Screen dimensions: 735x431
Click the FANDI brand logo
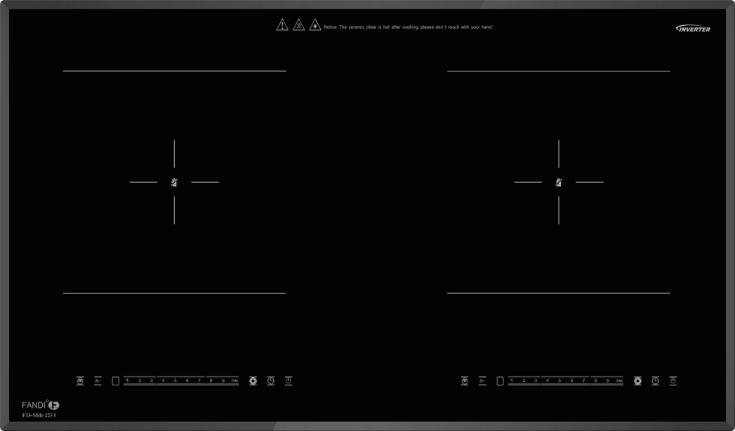click(40, 405)
